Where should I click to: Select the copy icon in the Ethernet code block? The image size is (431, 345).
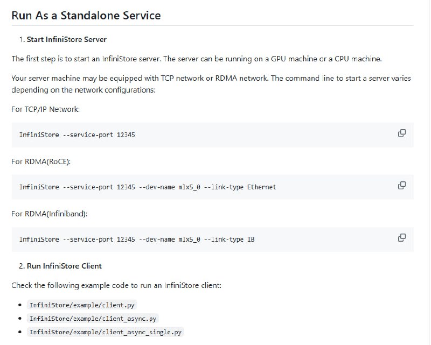coord(401,185)
